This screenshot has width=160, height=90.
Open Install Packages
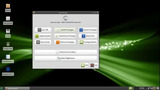point(65,30)
